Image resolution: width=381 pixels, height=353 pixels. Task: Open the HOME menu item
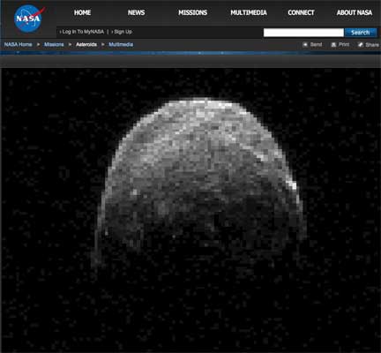(82, 12)
